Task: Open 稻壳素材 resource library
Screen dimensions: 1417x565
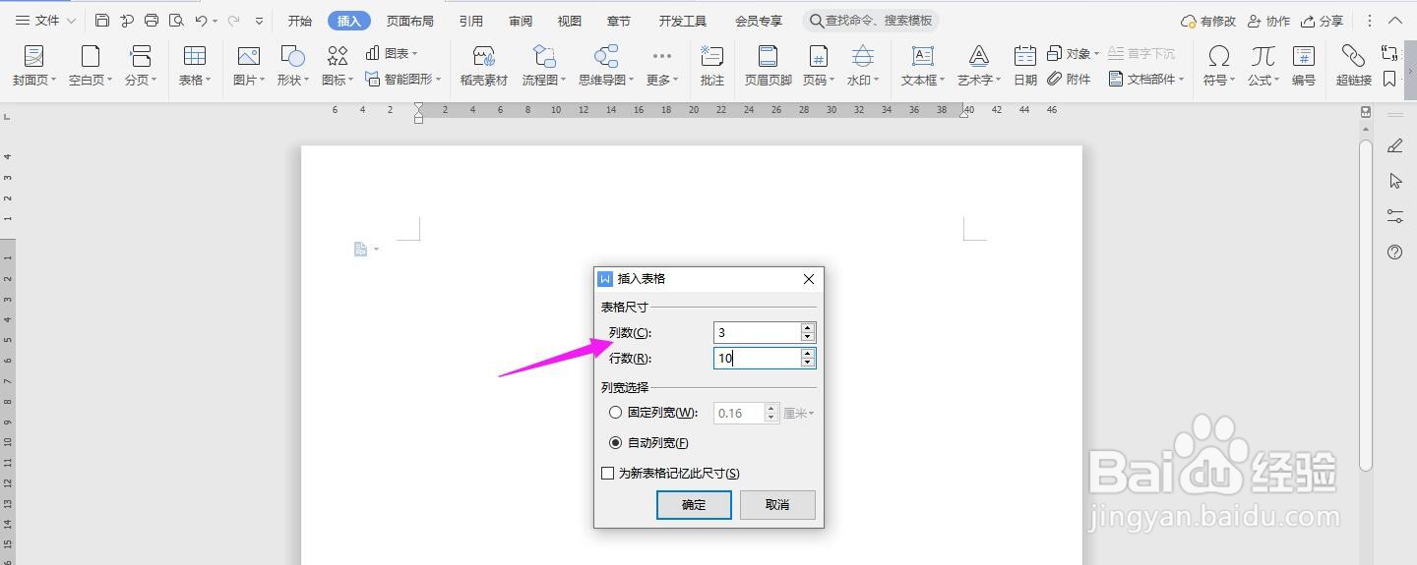Action: pos(484,66)
